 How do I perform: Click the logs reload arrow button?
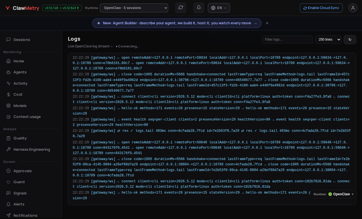350,40
